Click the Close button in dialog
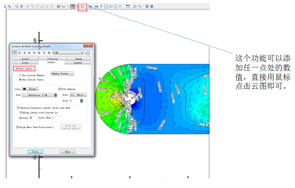This screenshot has height=188, width=295. coord(35,152)
